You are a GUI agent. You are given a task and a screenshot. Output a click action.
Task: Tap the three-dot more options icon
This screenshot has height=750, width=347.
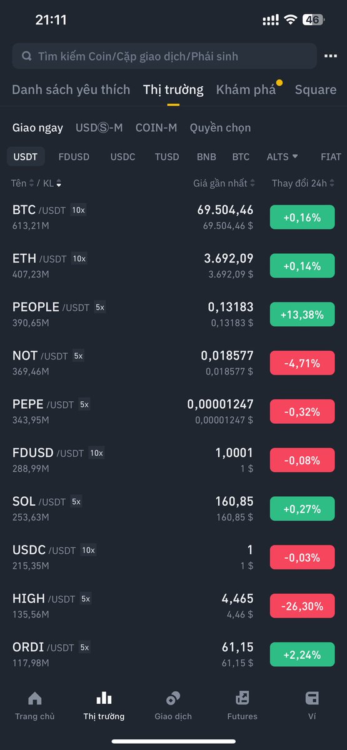coord(330,56)
